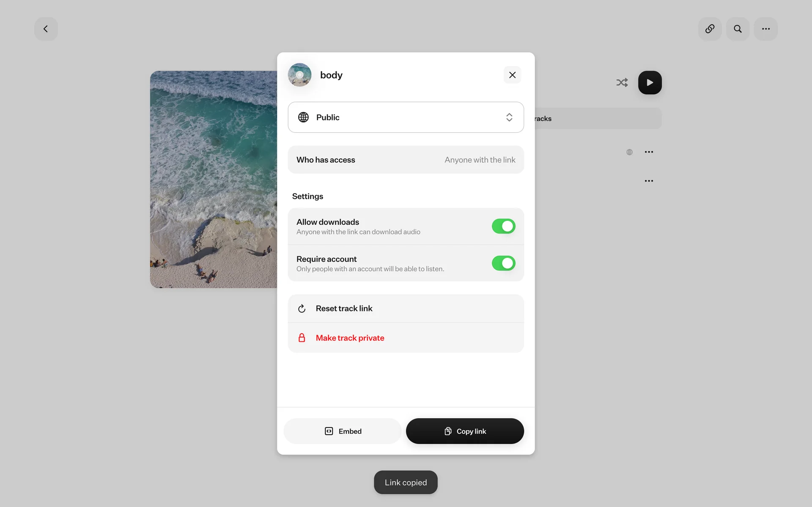Image resolution: width=812 pixels, height=507 pixels.
Task: Click the body track avatar thumbnail
Action: (299, 75)
